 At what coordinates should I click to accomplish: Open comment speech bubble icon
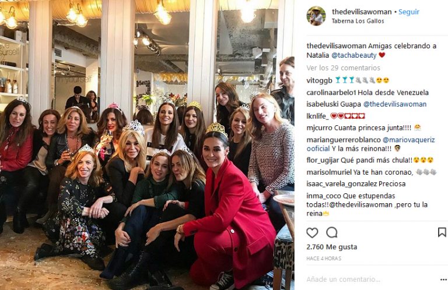pos(332,233)
